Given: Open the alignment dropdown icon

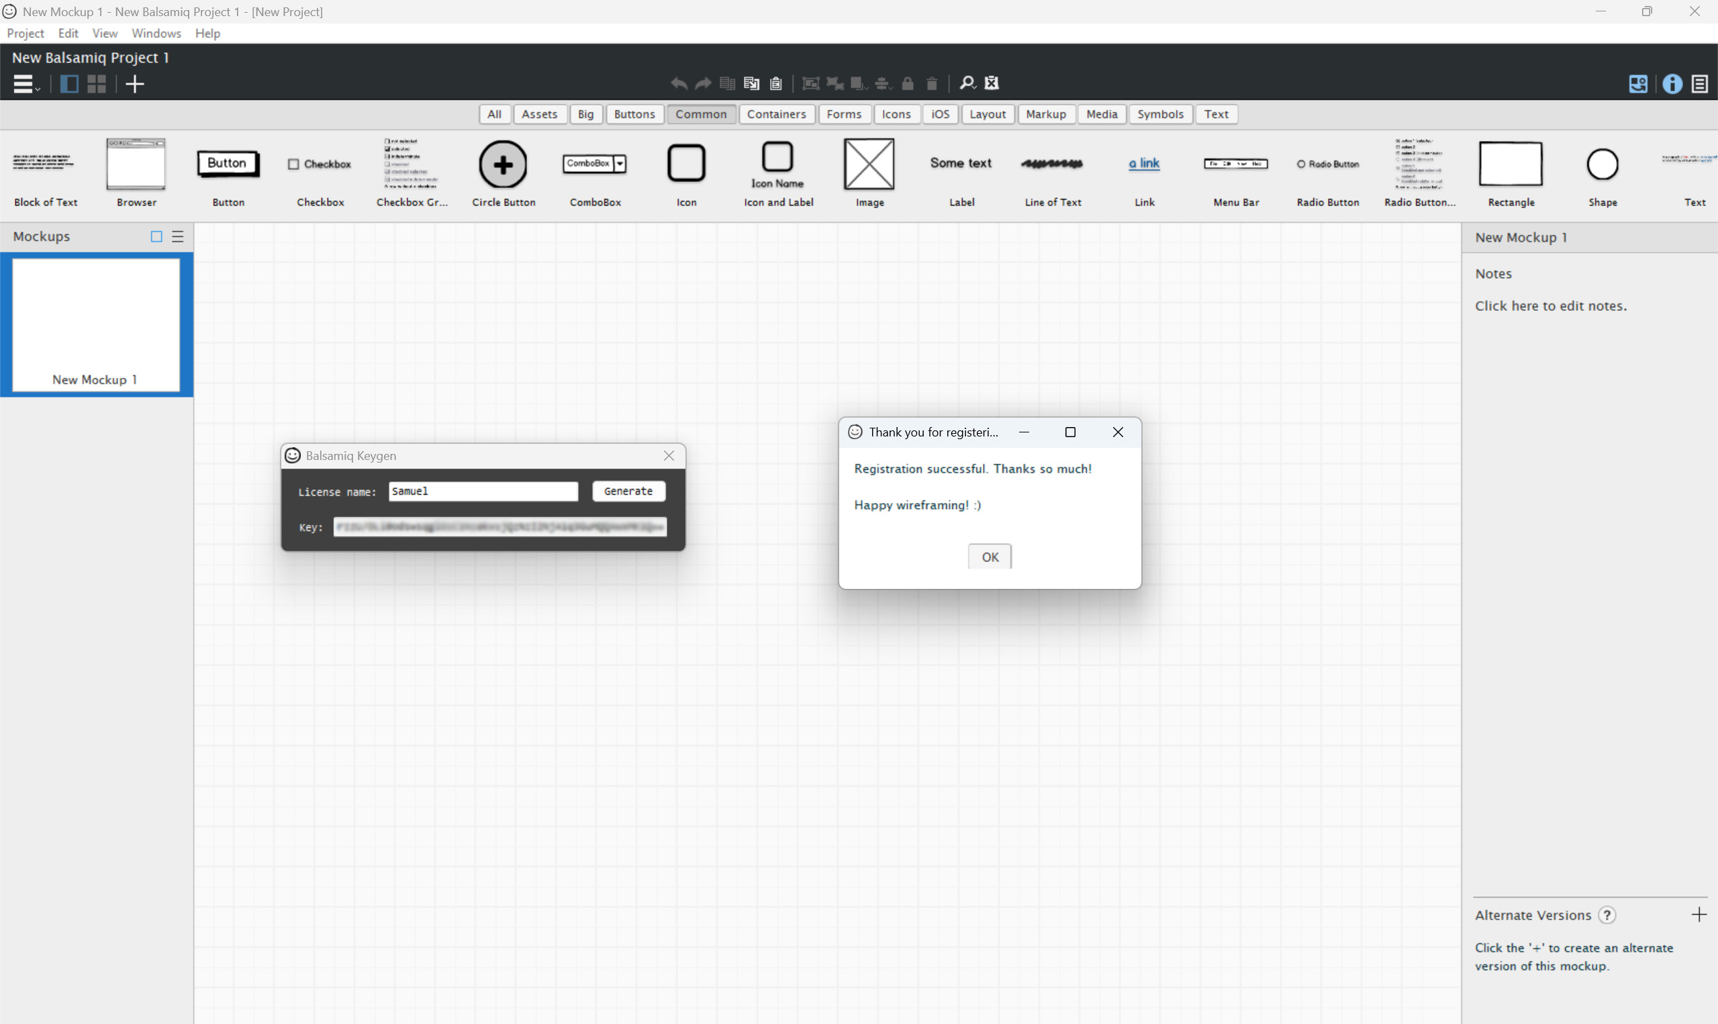Looking at the screenshot, I should click(x=883, y=83).
